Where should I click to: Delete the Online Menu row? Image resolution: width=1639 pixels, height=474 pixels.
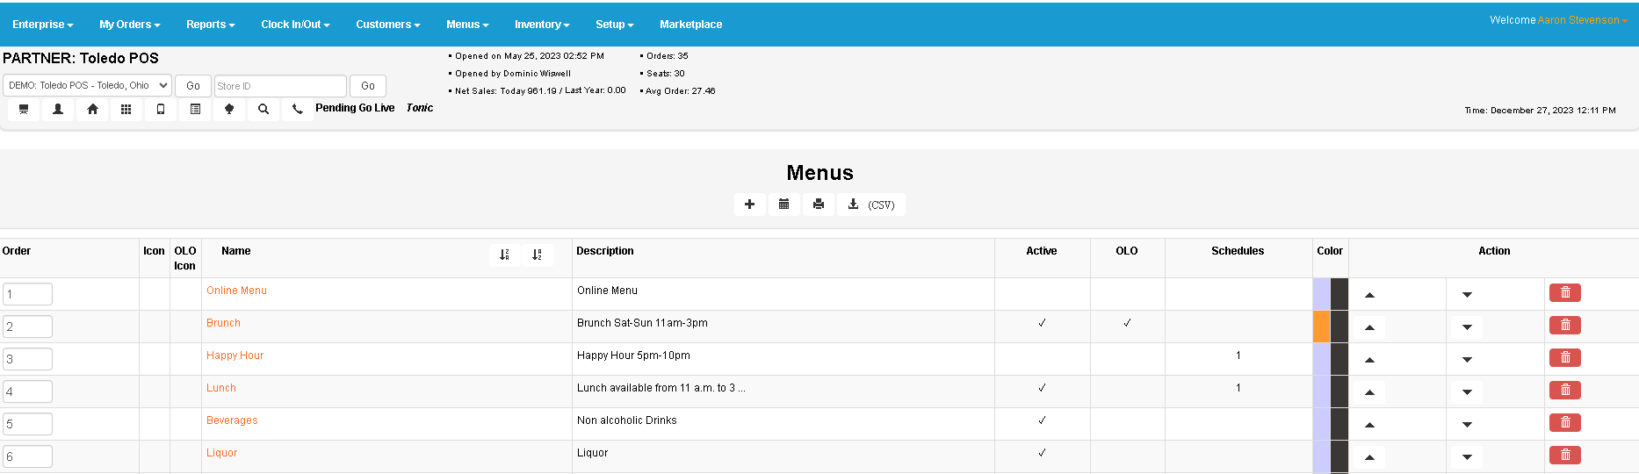click(1565, 293)
